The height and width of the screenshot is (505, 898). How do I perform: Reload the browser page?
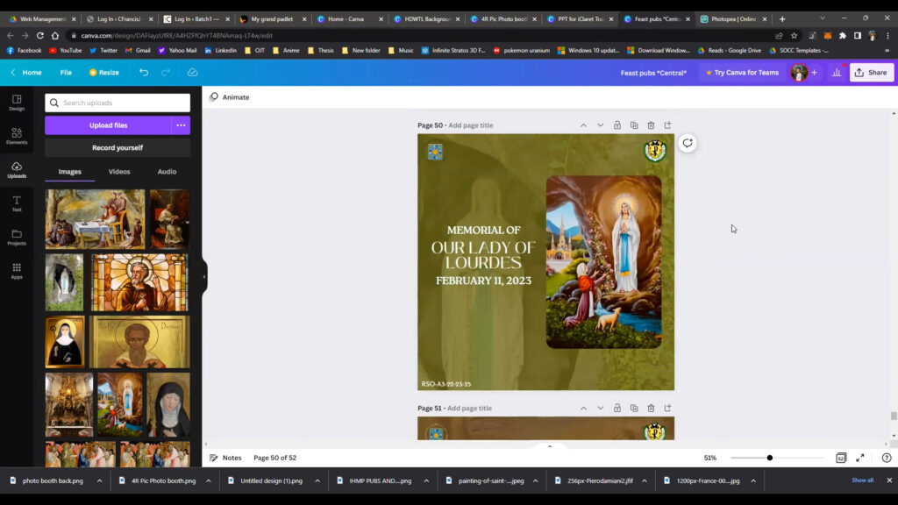(x=40, y=35)
